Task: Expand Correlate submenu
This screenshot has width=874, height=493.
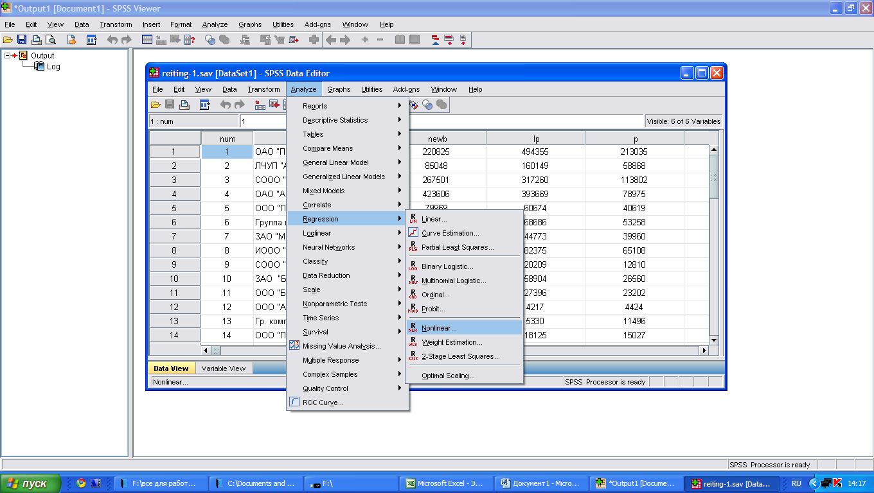Action: tap(348, 205)
